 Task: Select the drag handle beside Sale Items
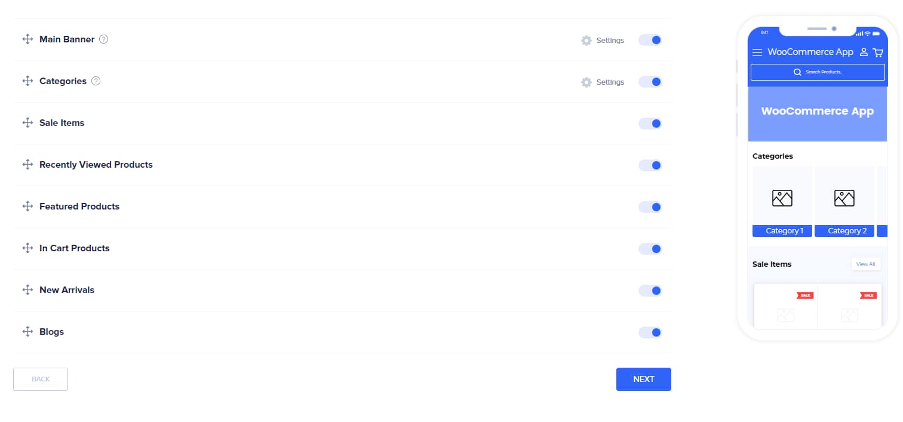[27, 123]
